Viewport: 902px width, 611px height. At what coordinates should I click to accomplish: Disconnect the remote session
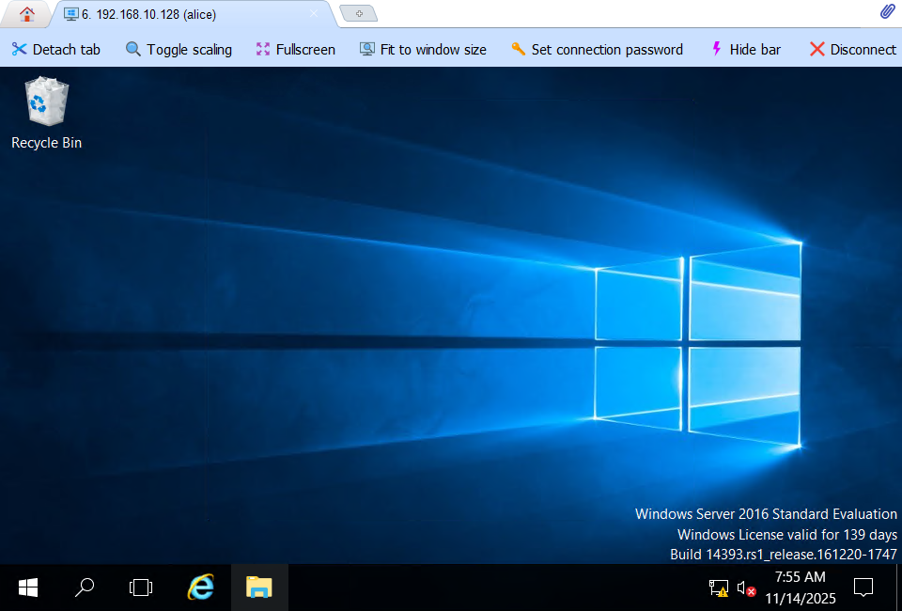pyautogui.click(x=852, y=50)
